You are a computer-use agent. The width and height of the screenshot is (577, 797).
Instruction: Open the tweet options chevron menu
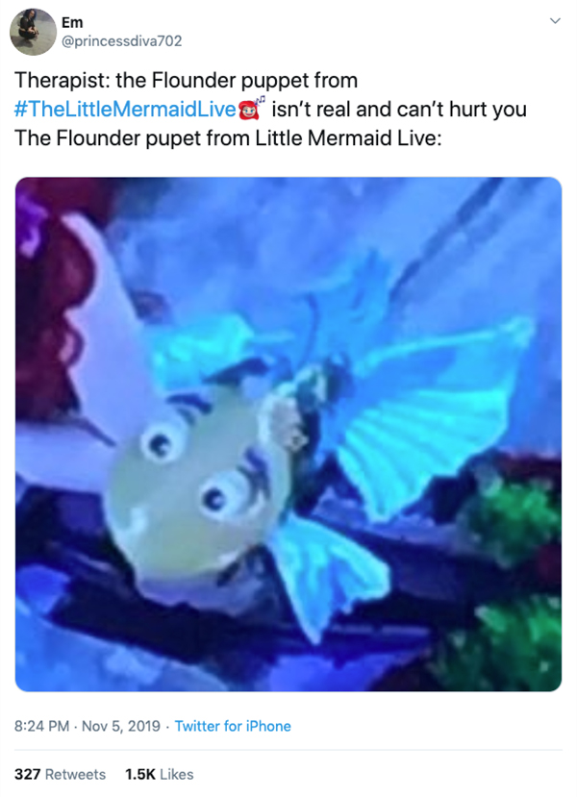[x=555, y=21]
